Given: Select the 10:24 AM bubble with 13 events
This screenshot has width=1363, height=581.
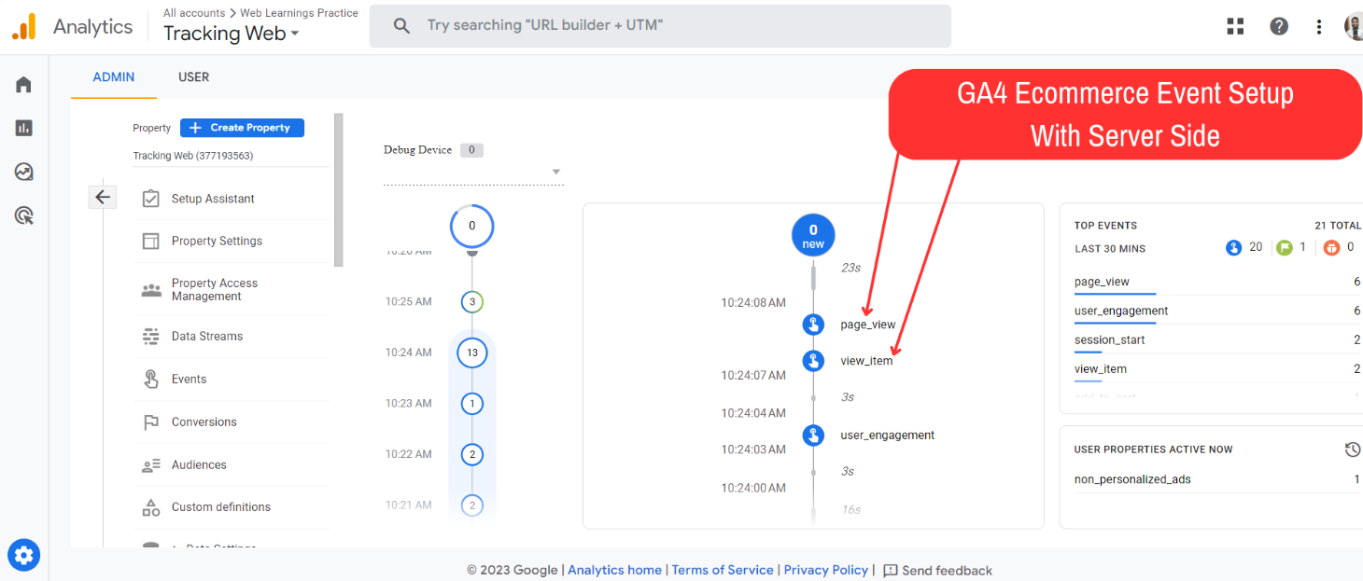Looking at the screenshot, I should (x=472, y=353).
